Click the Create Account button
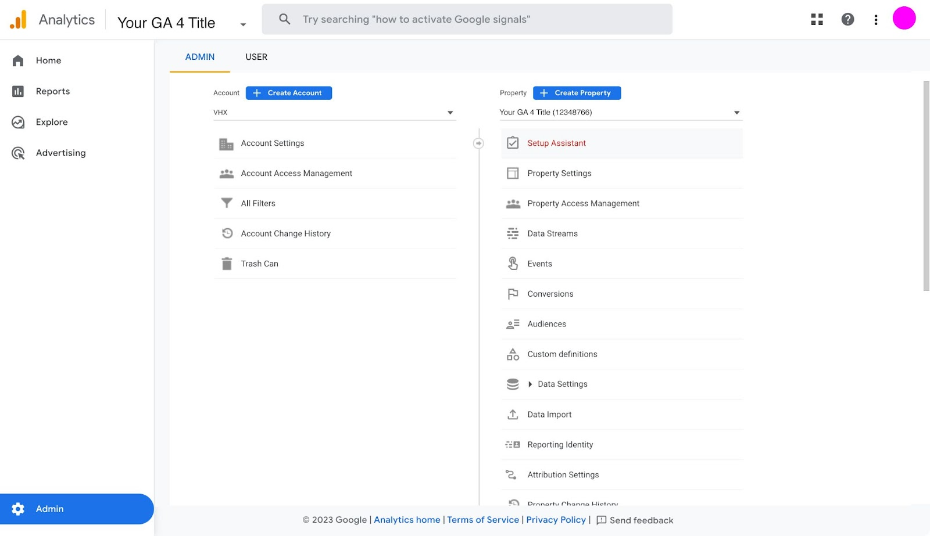The image size is (930, 536). click(289, 93)
